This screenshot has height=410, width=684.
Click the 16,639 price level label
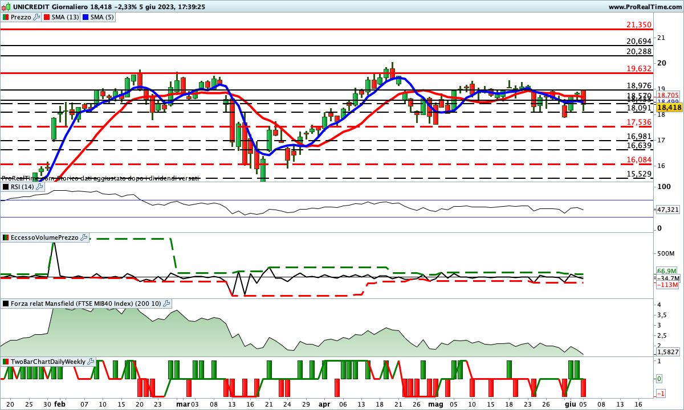click(638, 145)
